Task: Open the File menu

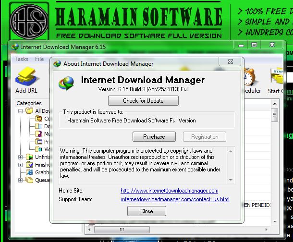Action: tap(39, 59)
